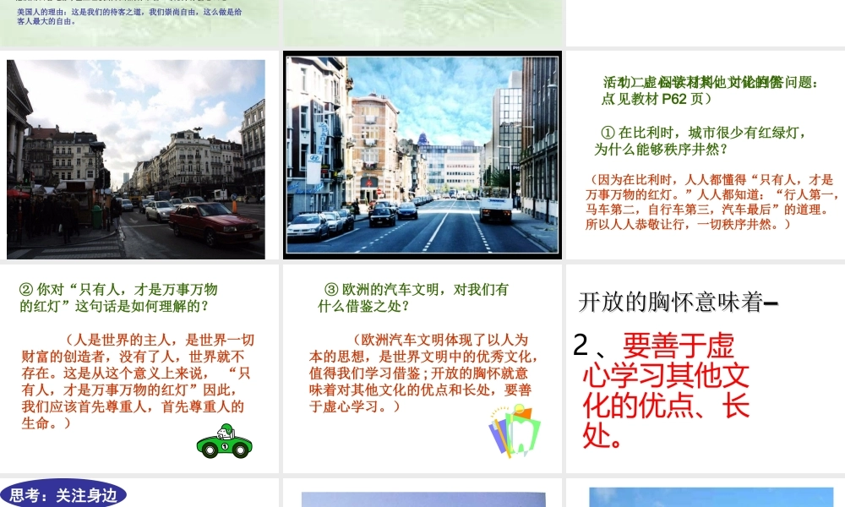Screen dimensions: 845x507
Task: Click the answer line 所以人人恭敬让行，一切秩序井然
Action: tap(688, 224)
